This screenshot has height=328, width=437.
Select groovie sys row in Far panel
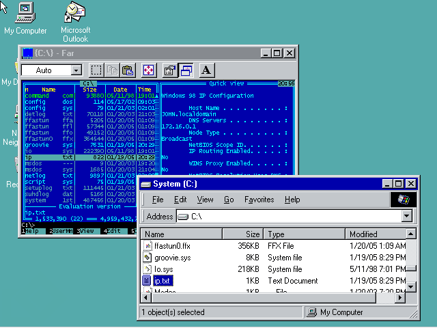point(91,145)
